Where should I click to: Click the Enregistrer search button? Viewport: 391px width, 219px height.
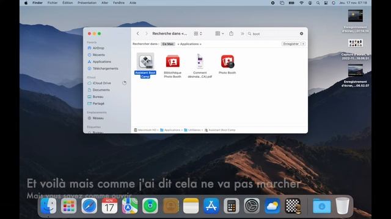tap(291, 44)
